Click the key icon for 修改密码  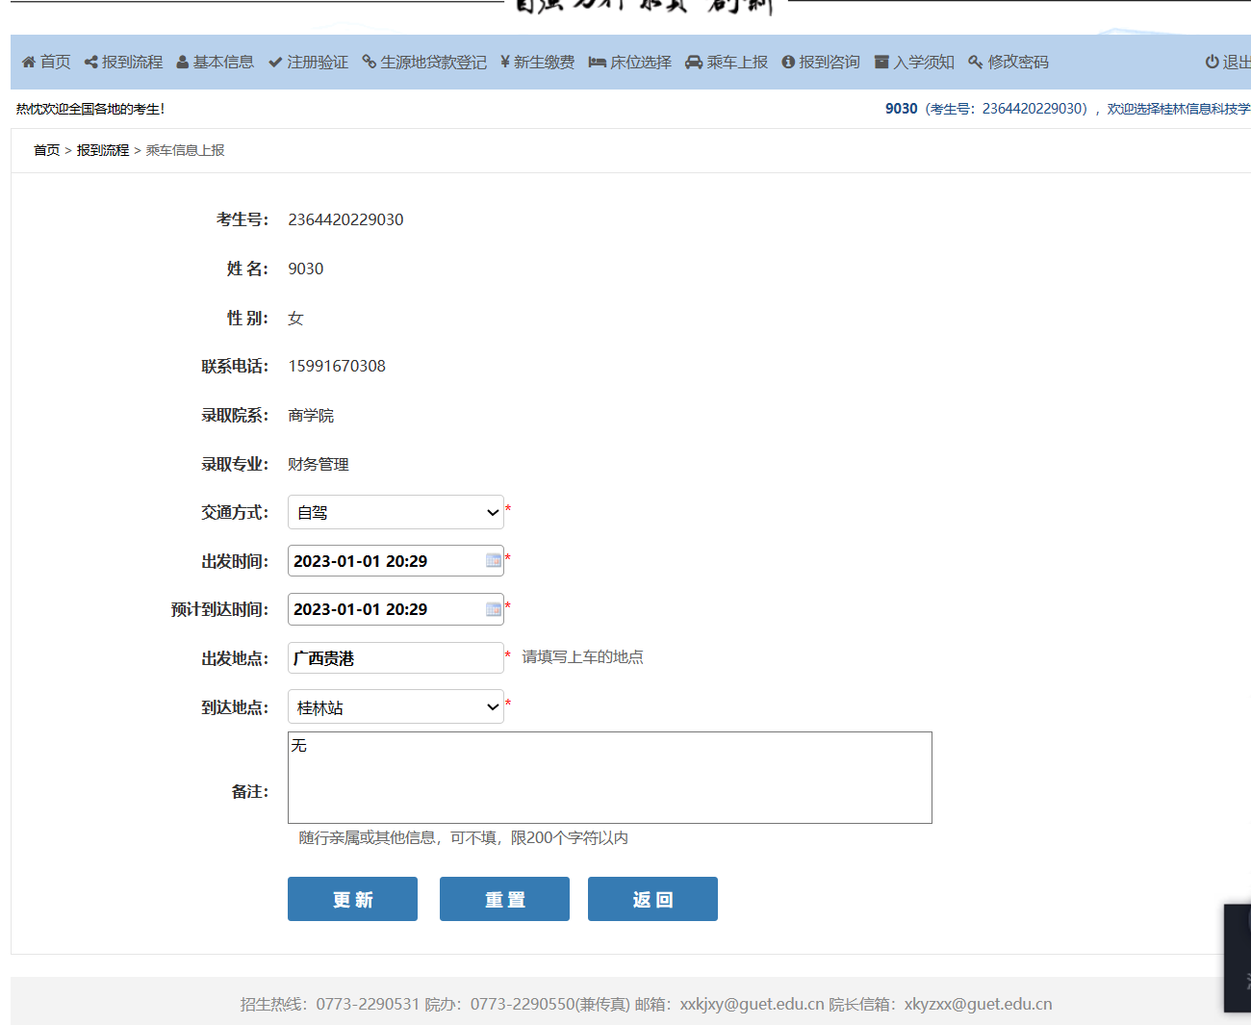[x=976, y=63]
